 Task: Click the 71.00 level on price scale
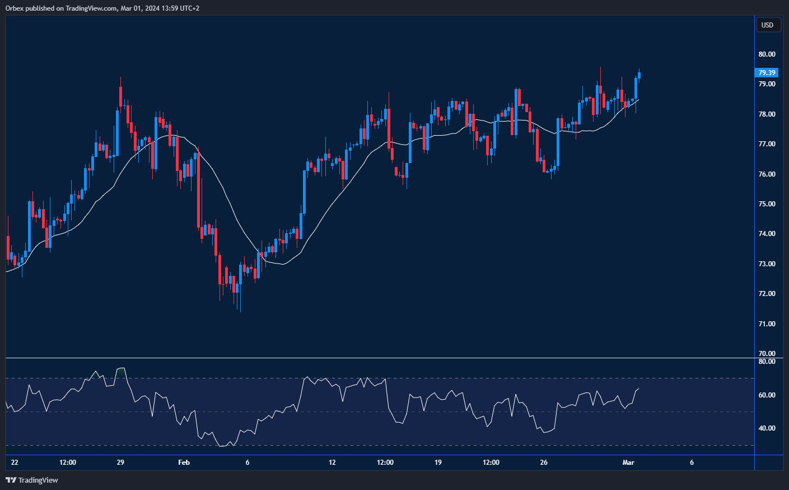tap(767, 324)
